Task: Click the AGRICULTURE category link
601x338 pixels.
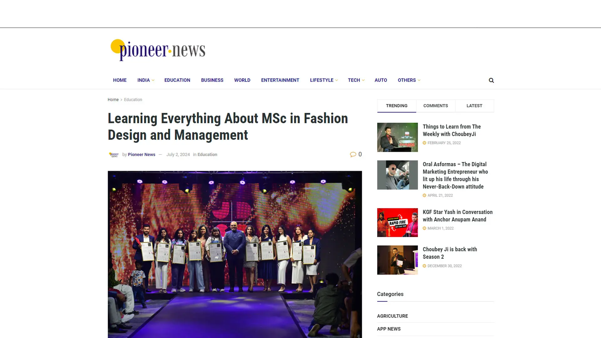Action: 392,316
